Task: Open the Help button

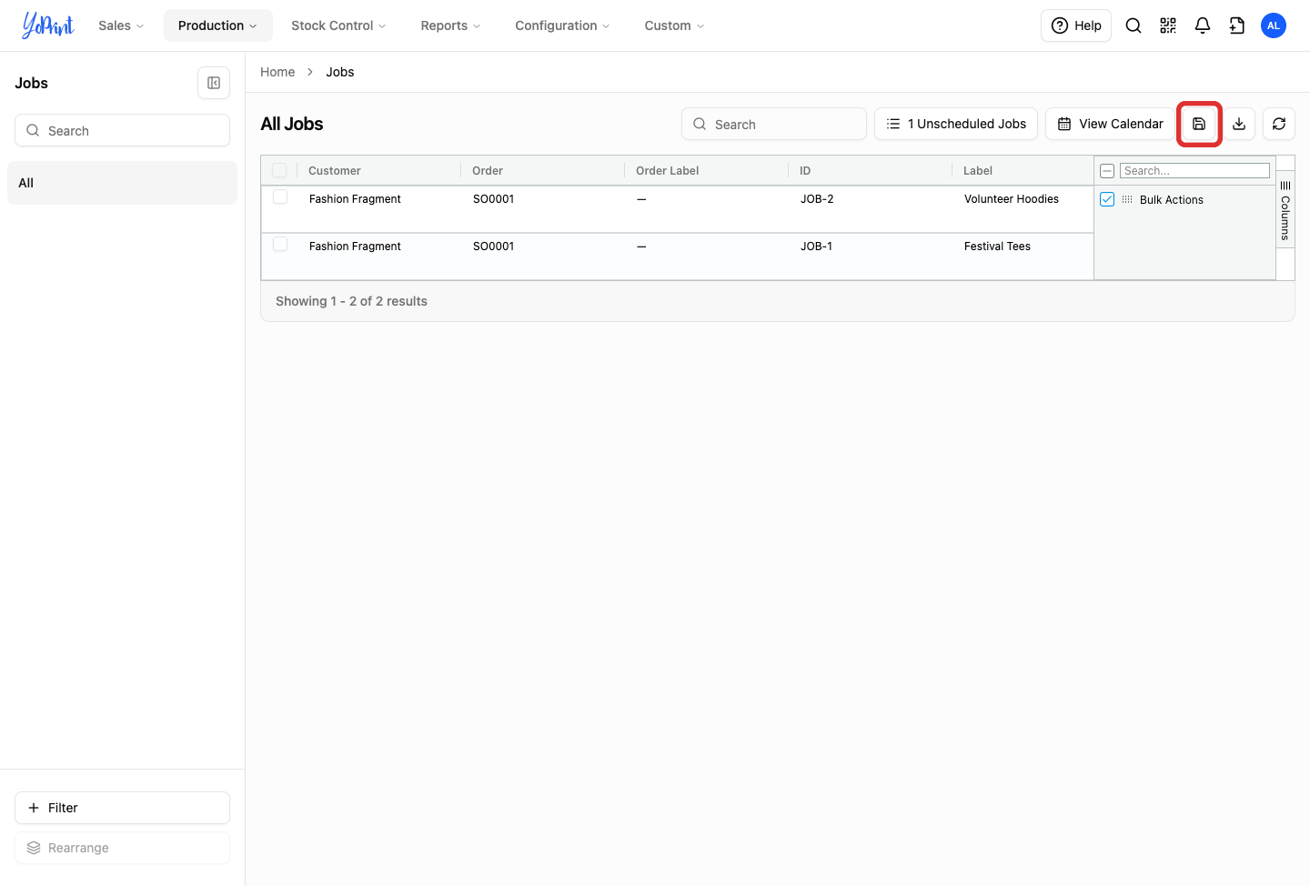Action: (1076, 25)
